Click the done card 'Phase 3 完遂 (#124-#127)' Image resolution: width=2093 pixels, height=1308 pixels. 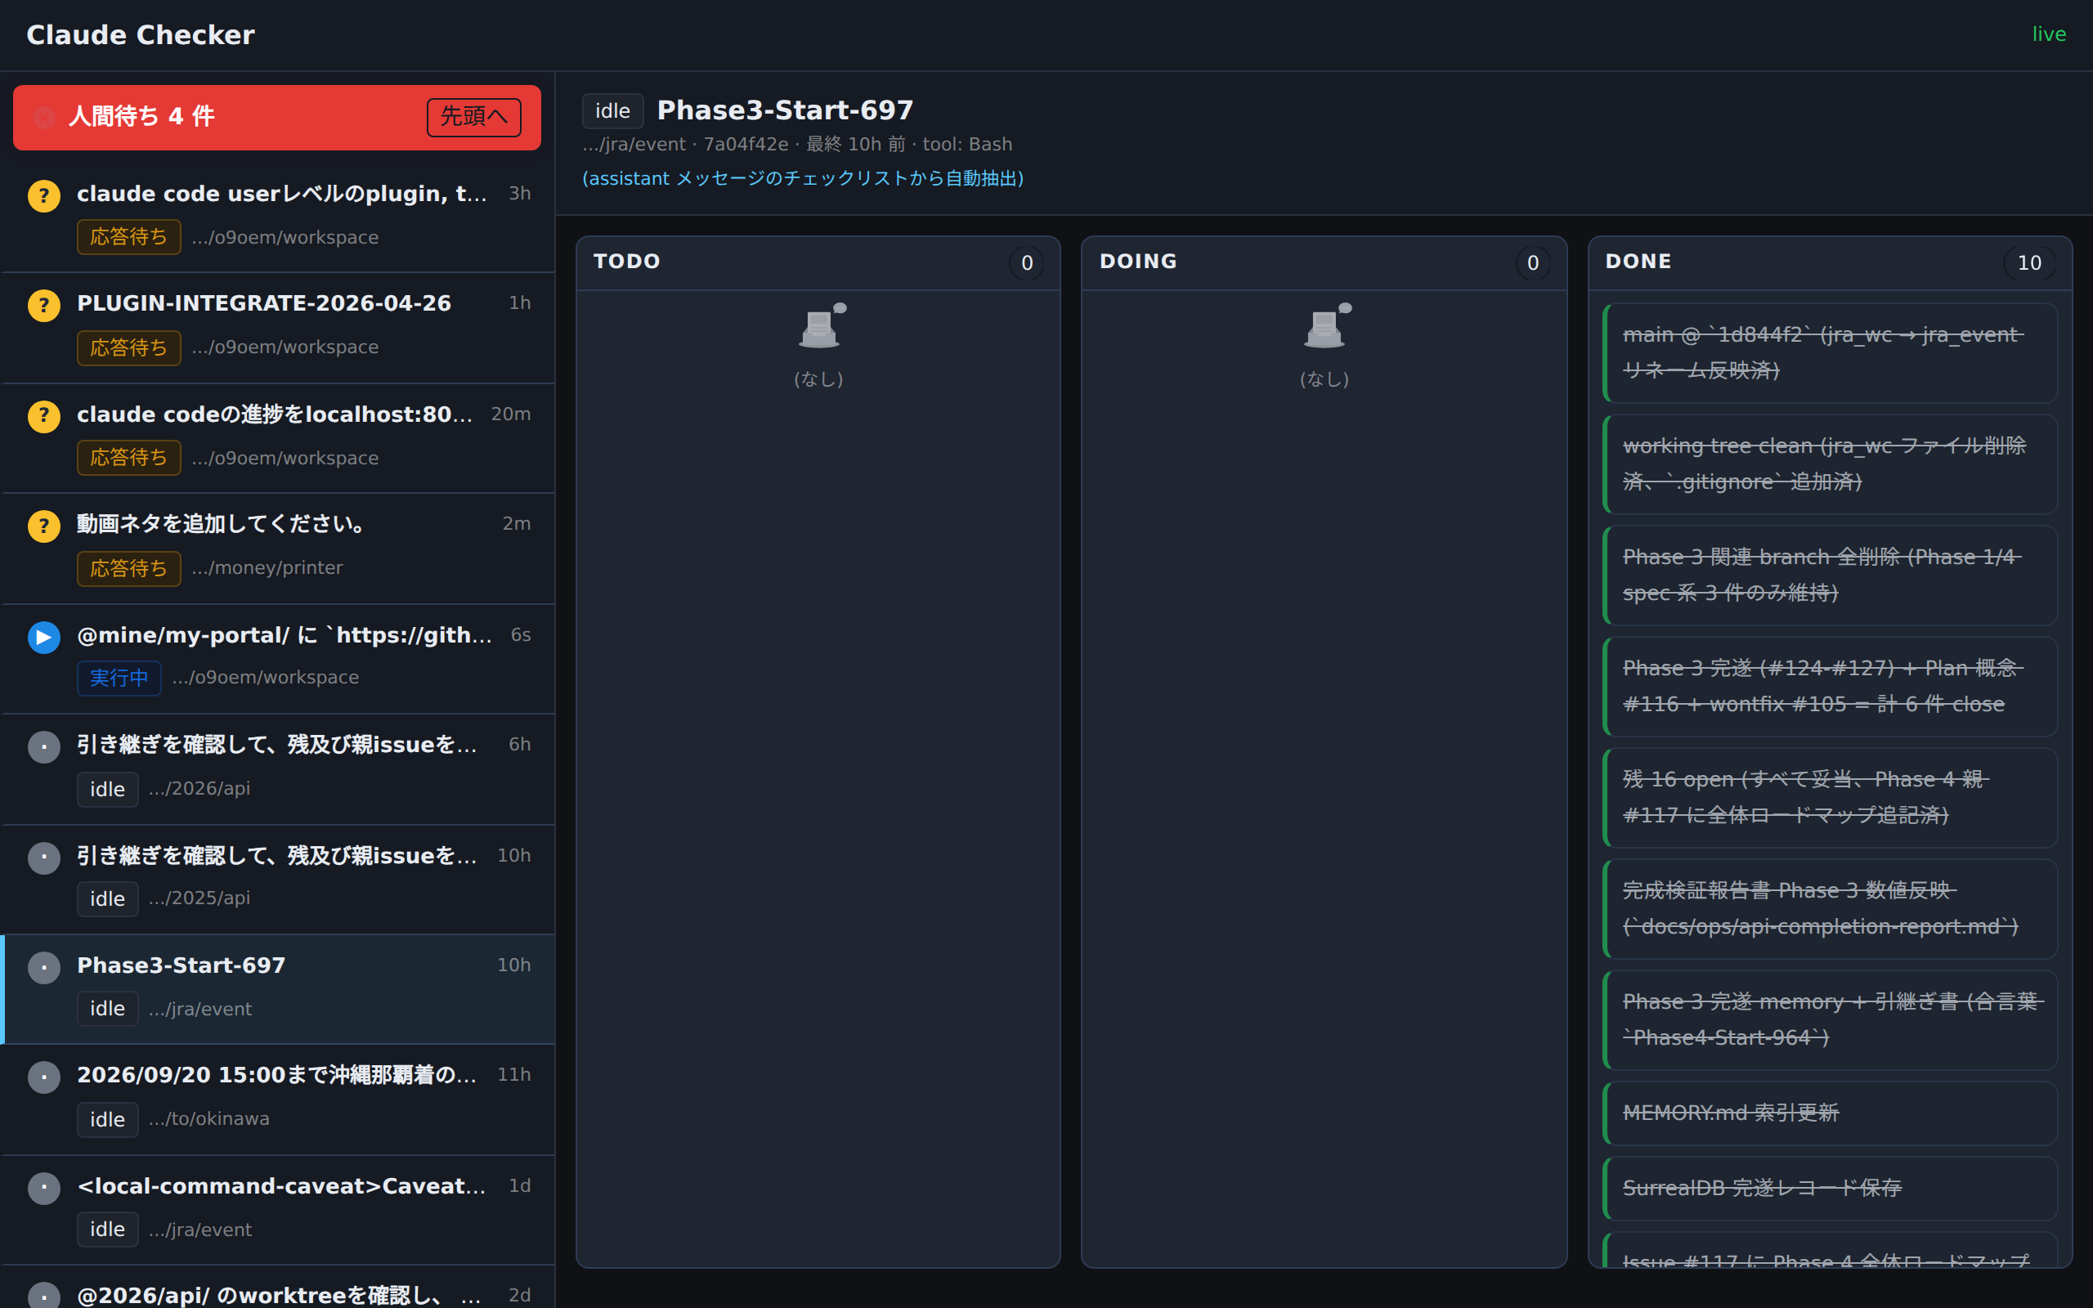[x=1830, y=687]
